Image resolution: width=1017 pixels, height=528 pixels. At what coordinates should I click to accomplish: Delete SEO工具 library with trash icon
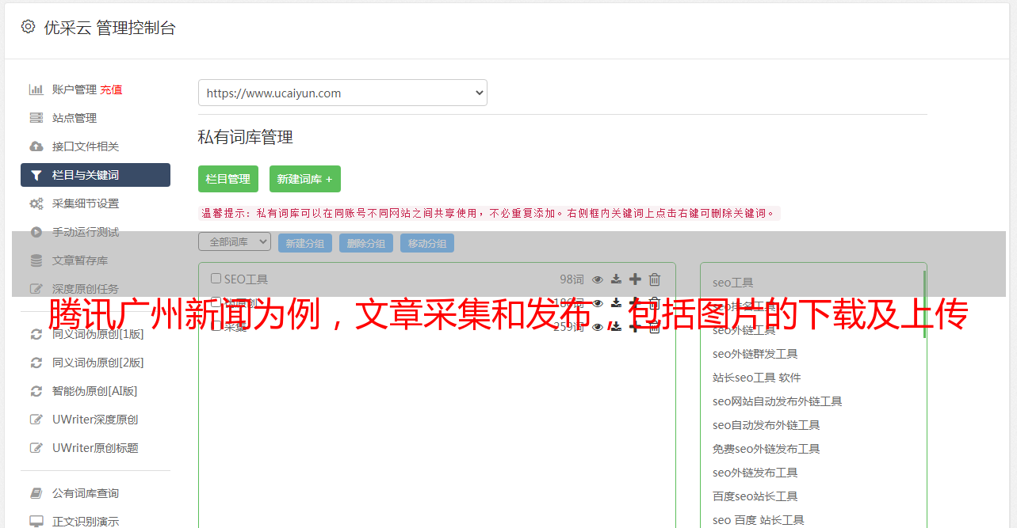655,279
